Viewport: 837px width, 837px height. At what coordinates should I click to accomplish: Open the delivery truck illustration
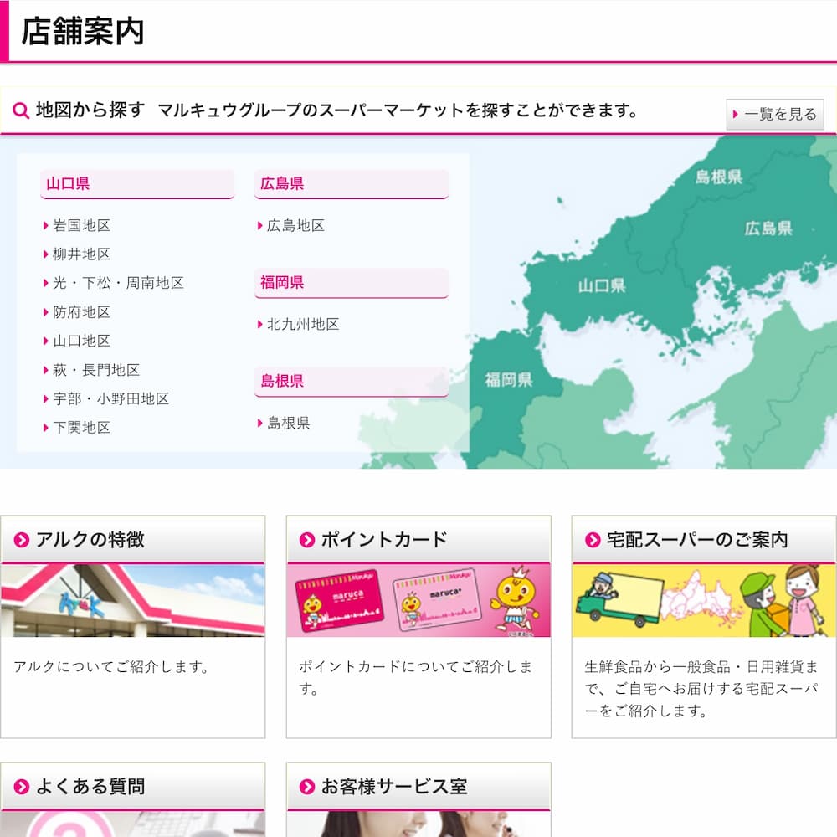pyautogui.click(x=704, y=600)
